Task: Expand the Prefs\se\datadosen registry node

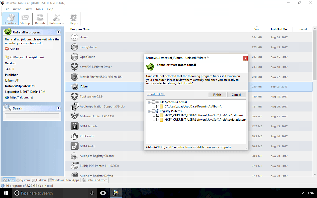Action: point(154,120)
